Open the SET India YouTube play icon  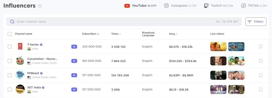pos(74,89)
